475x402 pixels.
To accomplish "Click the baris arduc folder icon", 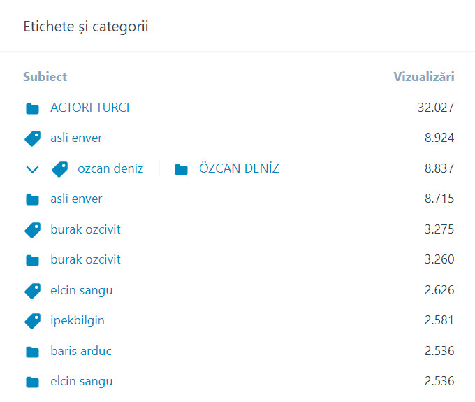I will click(x=32, y=352).
